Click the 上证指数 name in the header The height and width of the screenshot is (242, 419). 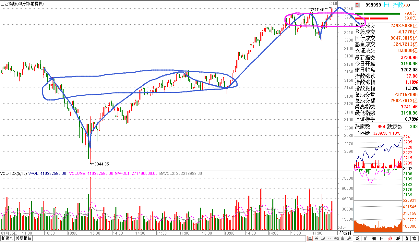click(x=393, y=5)
